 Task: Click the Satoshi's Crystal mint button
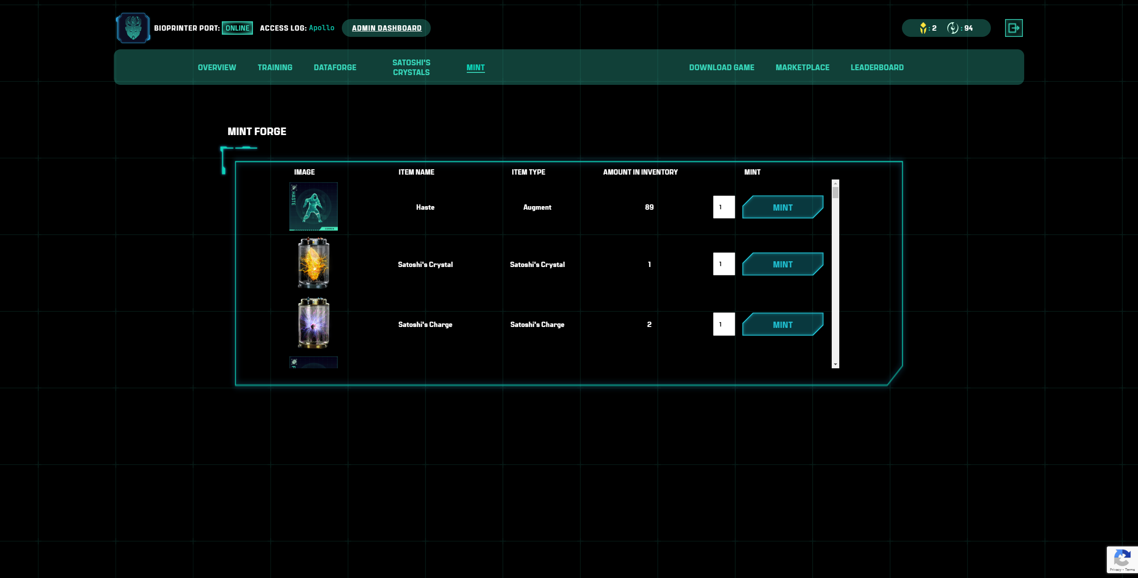coord(782,264)
